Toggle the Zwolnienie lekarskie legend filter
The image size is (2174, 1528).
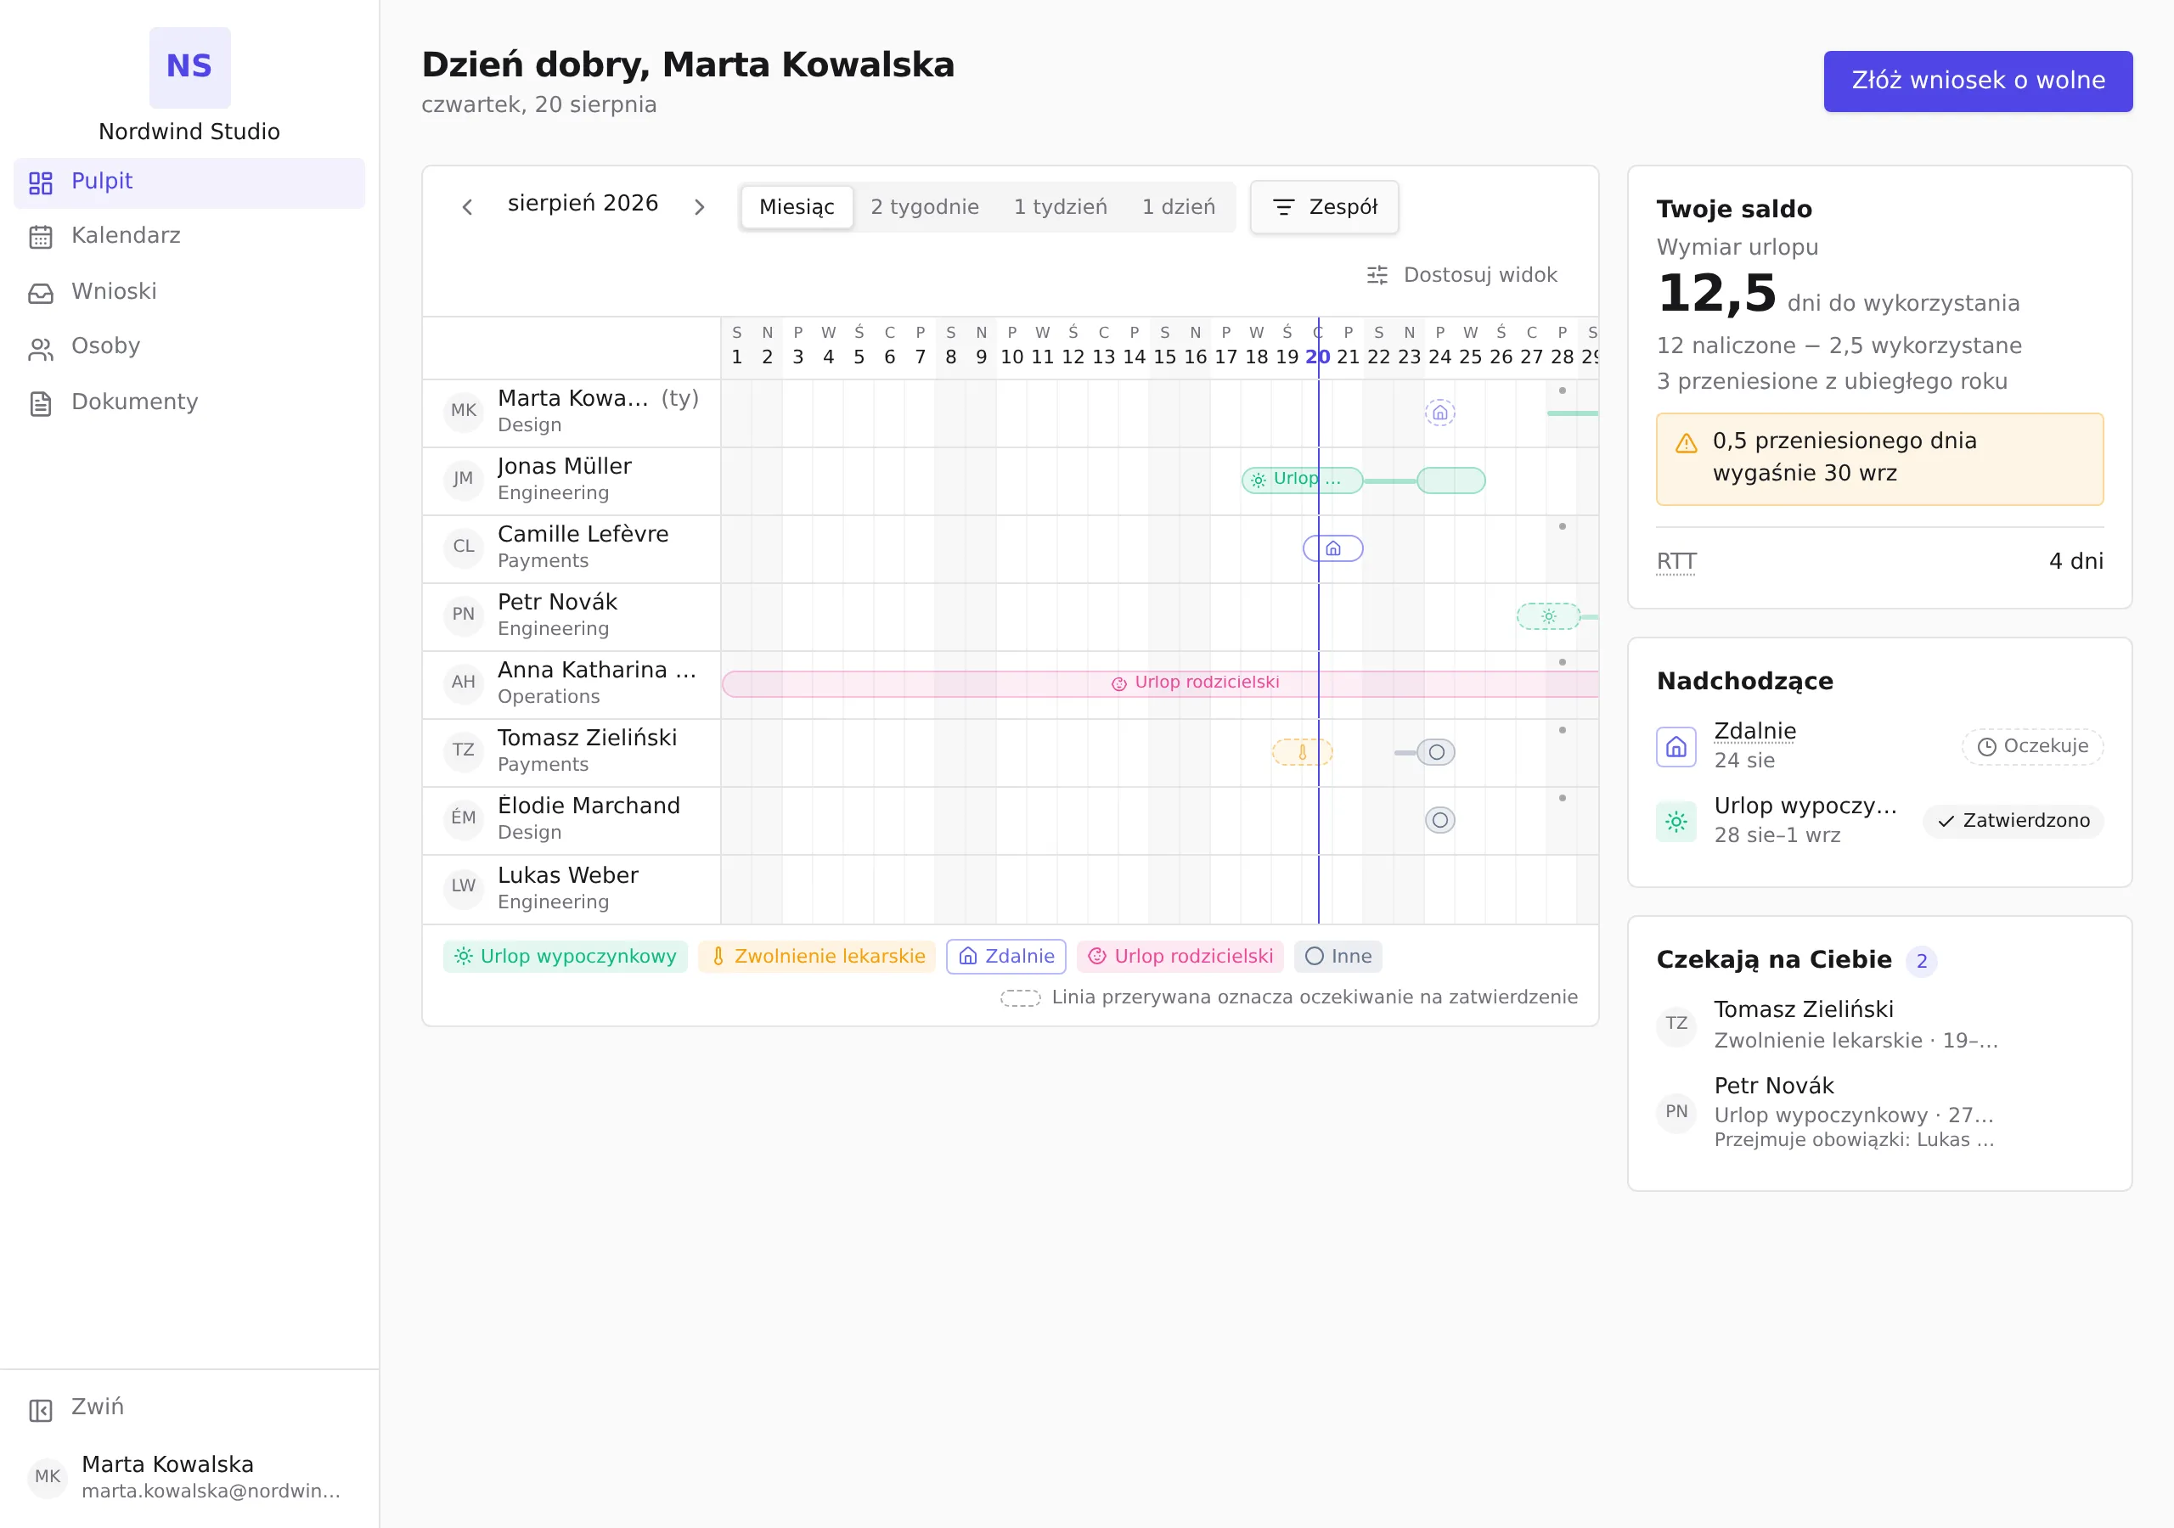click(816, 956)
